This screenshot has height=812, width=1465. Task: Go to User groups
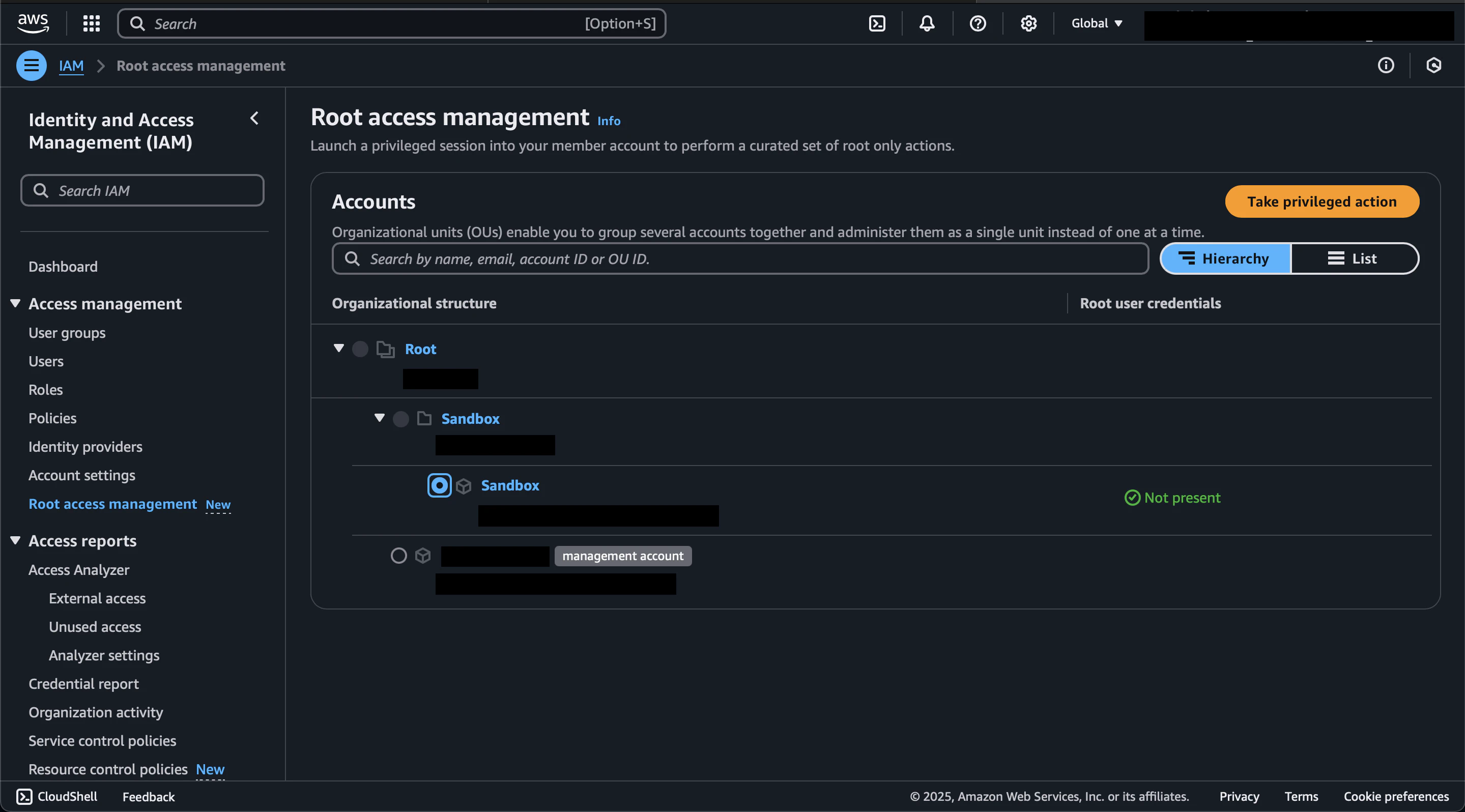[67, 333]
